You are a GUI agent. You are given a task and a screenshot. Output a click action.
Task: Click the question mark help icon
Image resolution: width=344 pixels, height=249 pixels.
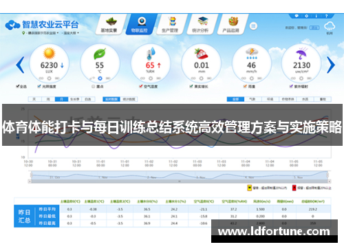(x=326, y=16)
